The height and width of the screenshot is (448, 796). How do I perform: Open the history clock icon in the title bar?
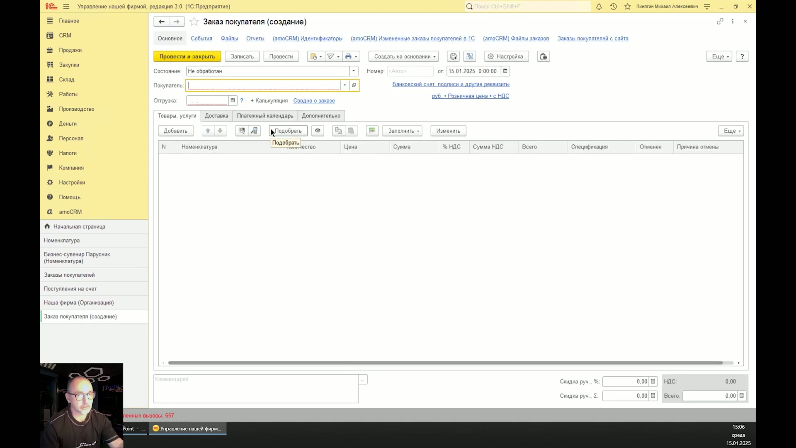click(613, 7)
